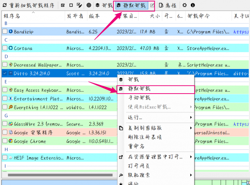Sort by 发布者 column header
This screenshot has height=185, width=250.
click(x=76, y=16)
